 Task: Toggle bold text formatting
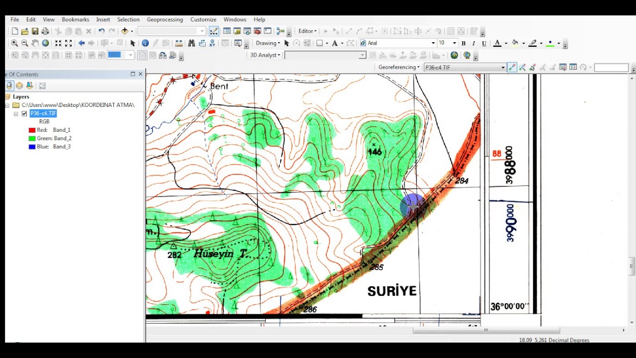464,43
